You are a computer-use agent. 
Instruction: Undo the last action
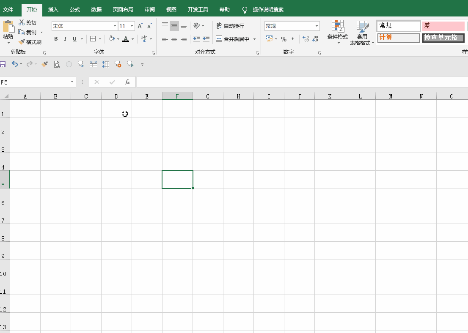click(x=15, y=64)
